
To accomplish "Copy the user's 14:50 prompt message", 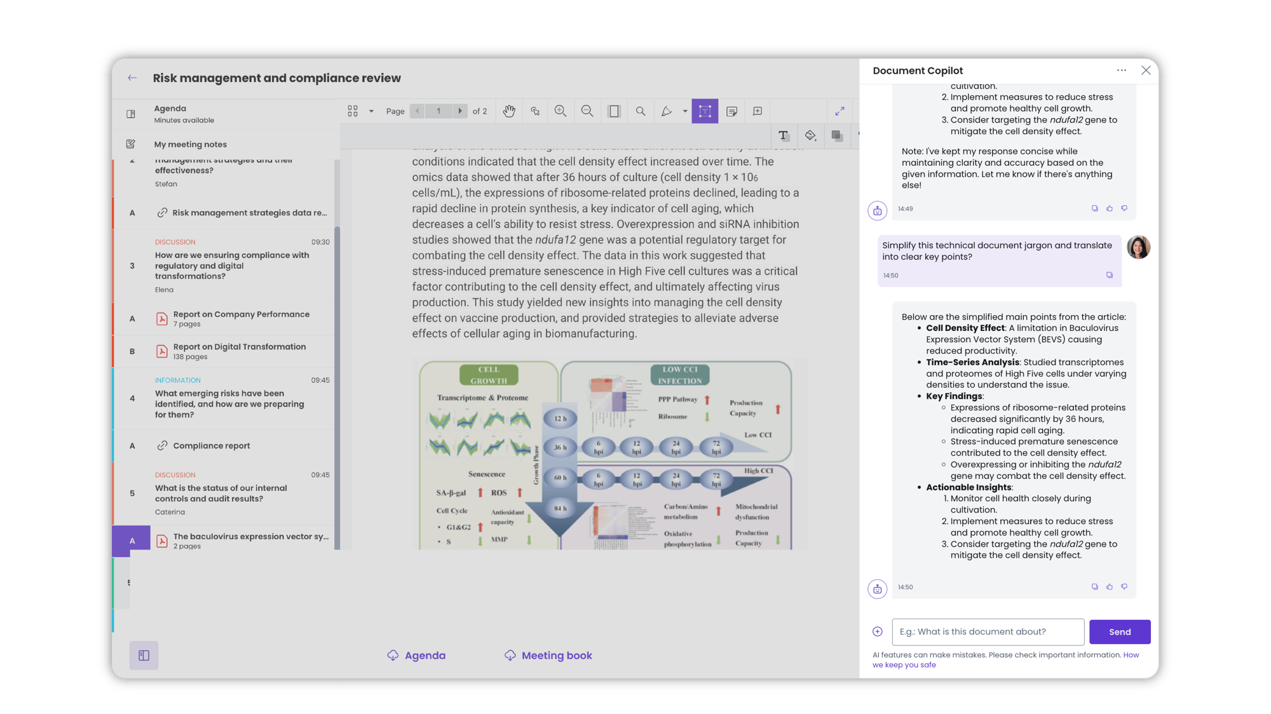I will (1110, 275).
